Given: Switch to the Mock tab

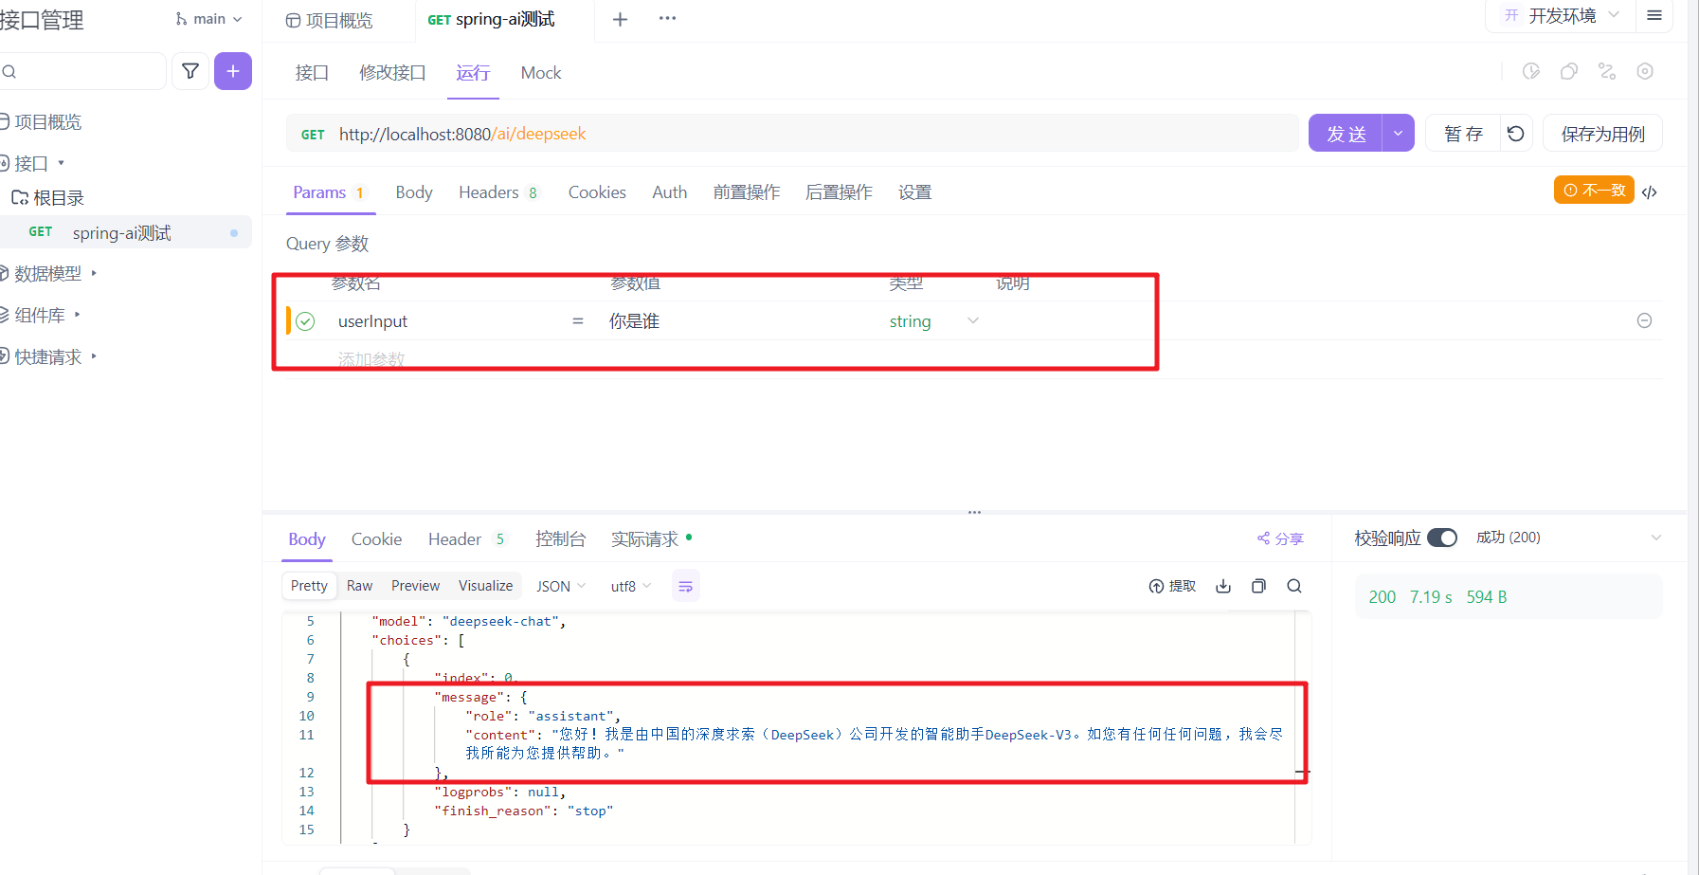Looking at the screenshot, I should click(x=541, y=73).
